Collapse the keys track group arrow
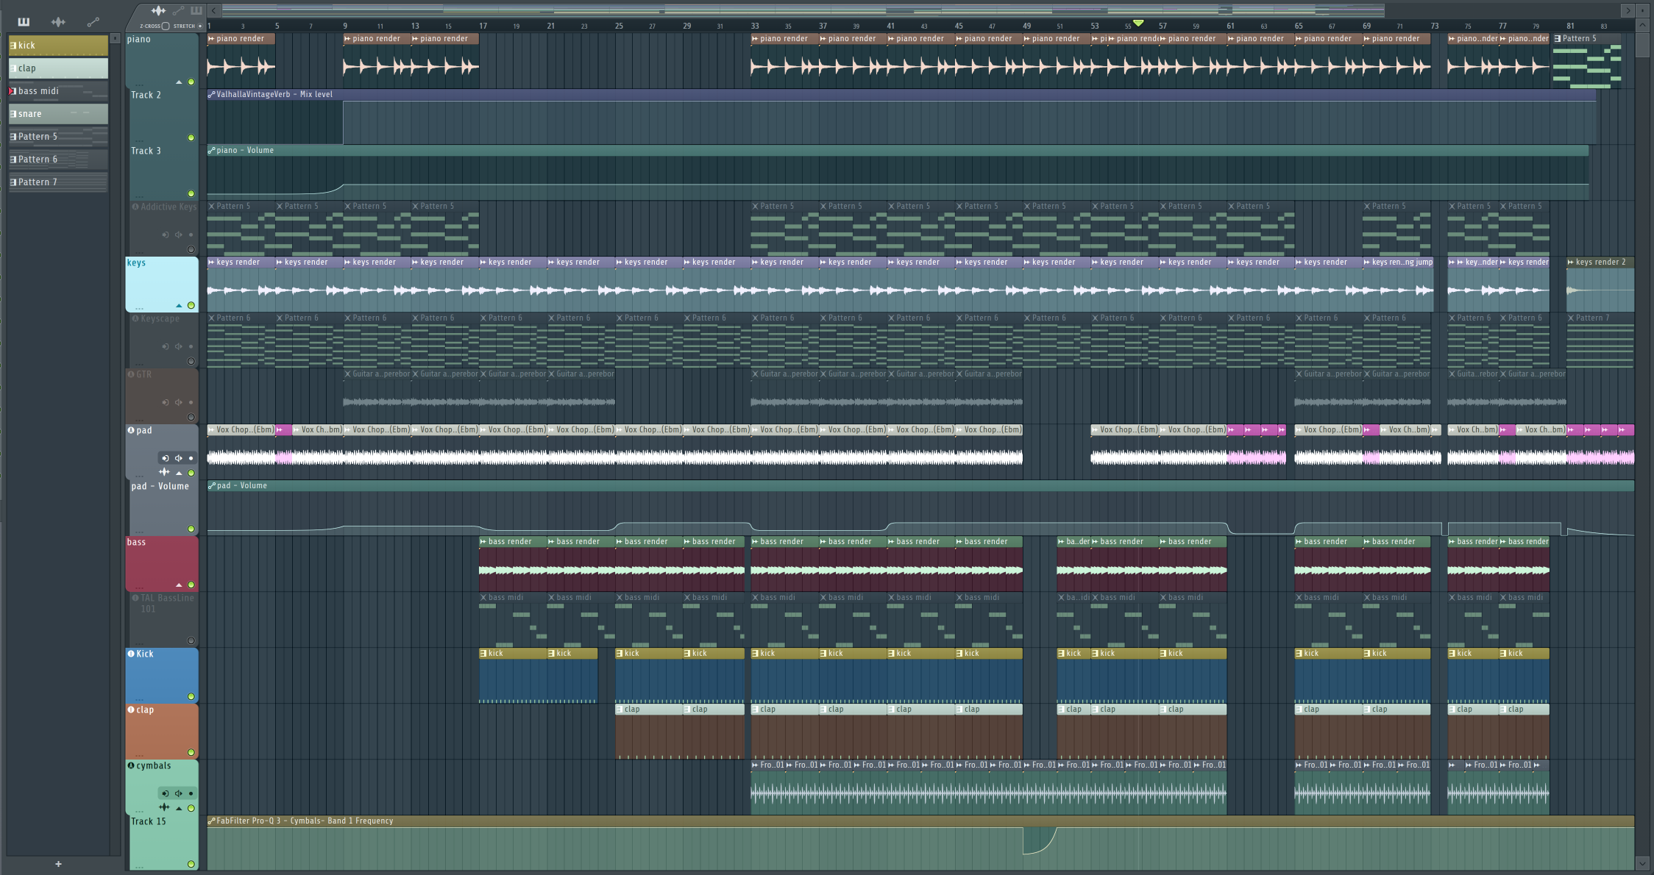 point(179,305)
